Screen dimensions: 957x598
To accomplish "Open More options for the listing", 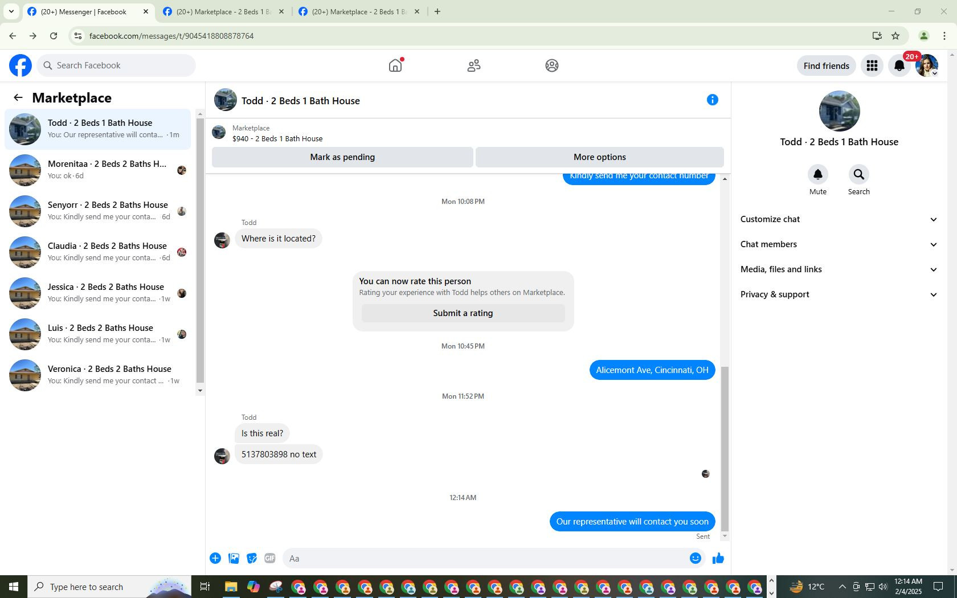I will click(600, 157).
